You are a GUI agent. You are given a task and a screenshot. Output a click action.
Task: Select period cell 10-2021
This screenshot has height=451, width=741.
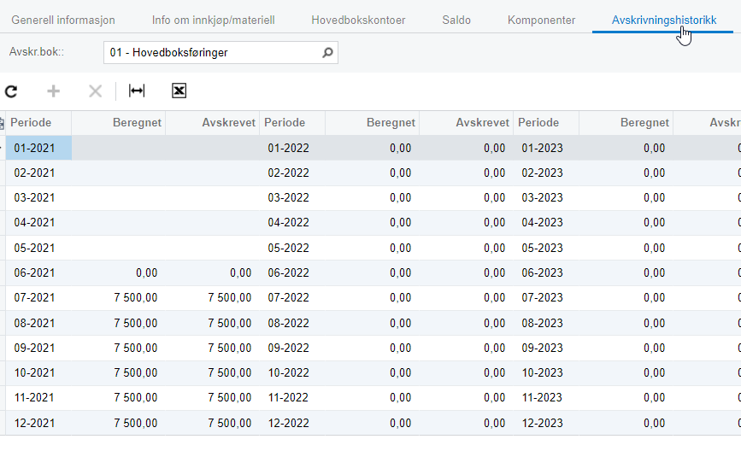[x=38, y=372]
